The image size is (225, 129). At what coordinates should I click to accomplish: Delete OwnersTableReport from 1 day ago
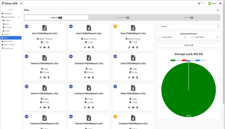(49, 77)
